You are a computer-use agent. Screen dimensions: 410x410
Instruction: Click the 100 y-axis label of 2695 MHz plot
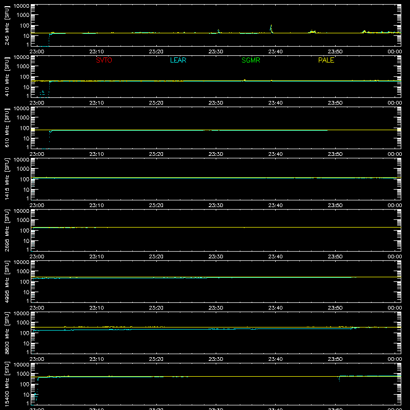click(25, 231)
